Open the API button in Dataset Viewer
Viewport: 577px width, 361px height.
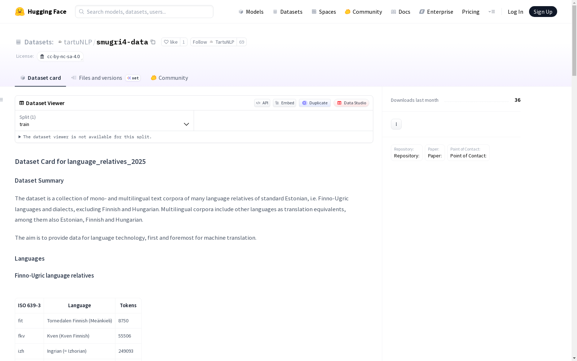tap(262, 103)
